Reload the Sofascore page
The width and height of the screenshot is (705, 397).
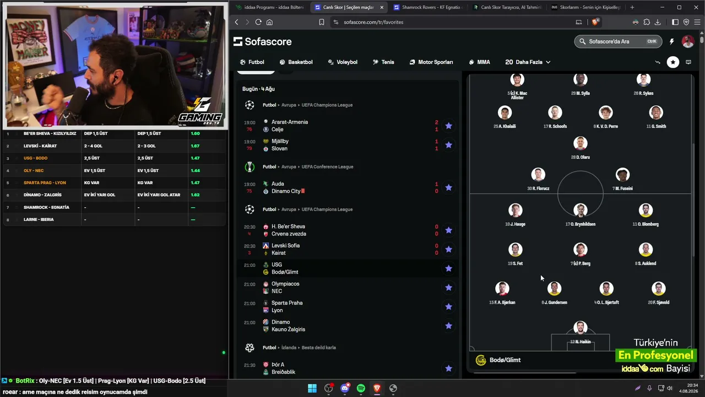pyautogui.click(x=258, y=22)
